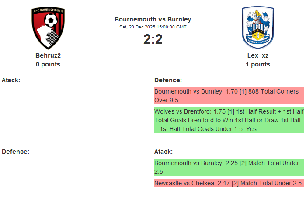Click the football inside the Bournemouth crest
The image size is (306, 201).
click(51, 21)
